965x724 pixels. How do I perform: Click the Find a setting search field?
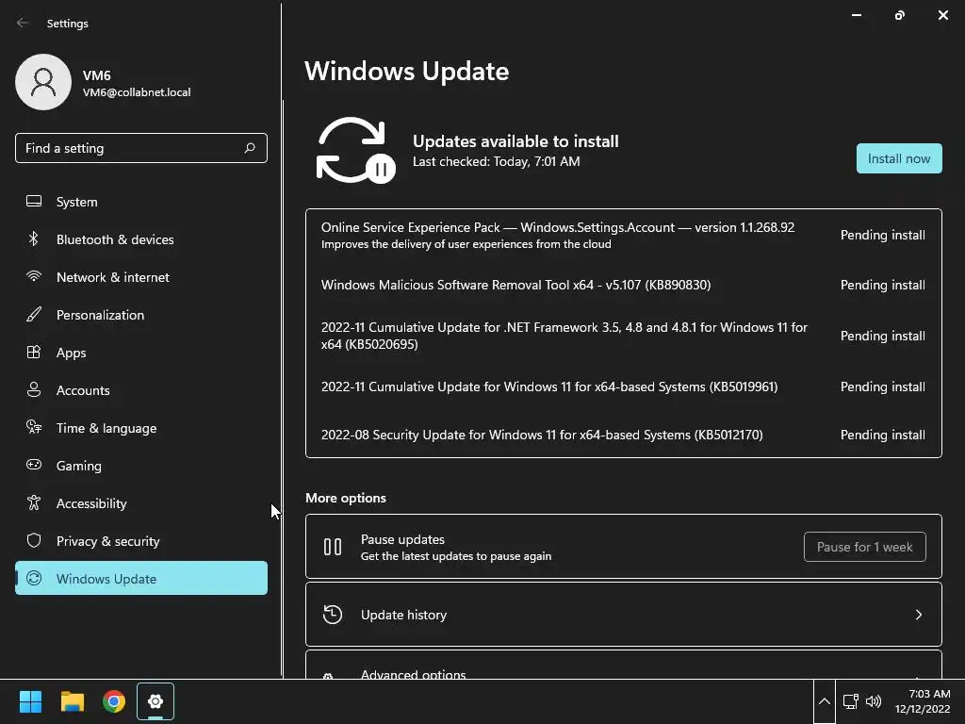click(x=141, y=148)
